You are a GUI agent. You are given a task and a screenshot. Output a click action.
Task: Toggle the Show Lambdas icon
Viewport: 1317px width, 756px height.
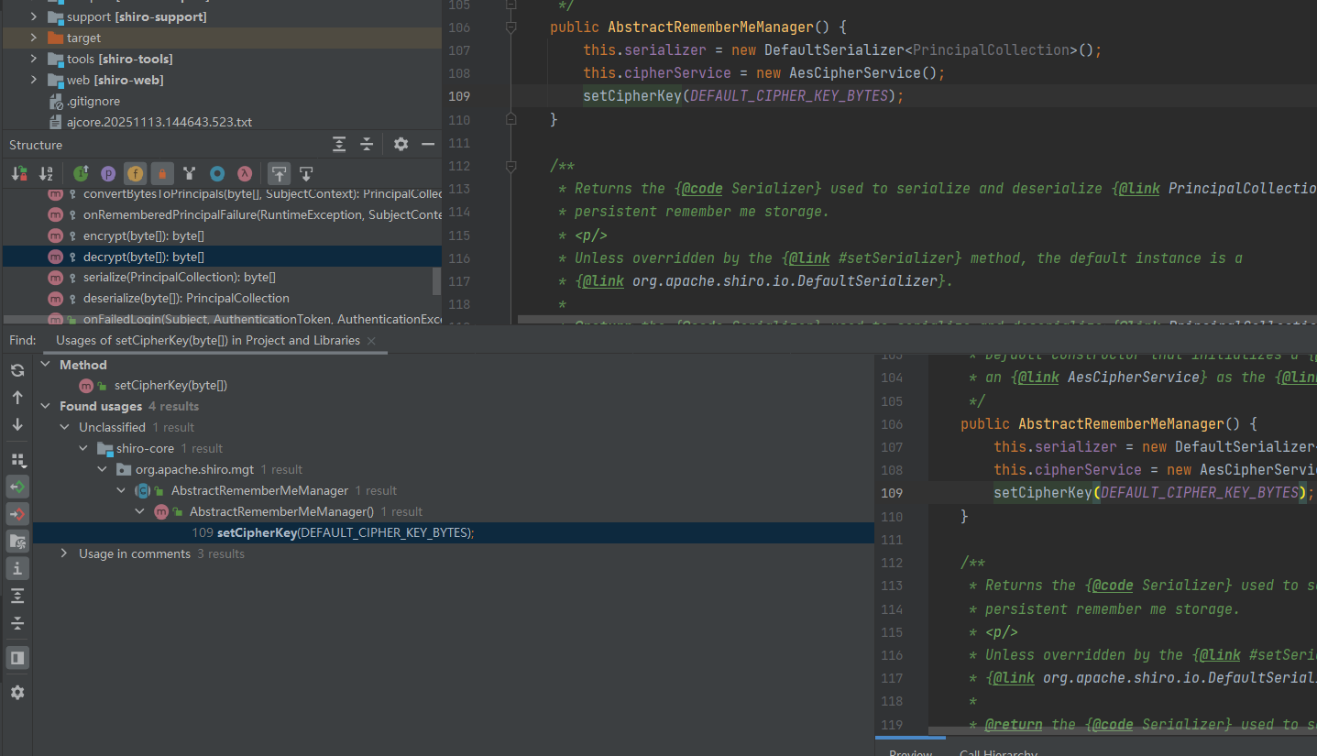pyautogui.click(x=245, y=173)
